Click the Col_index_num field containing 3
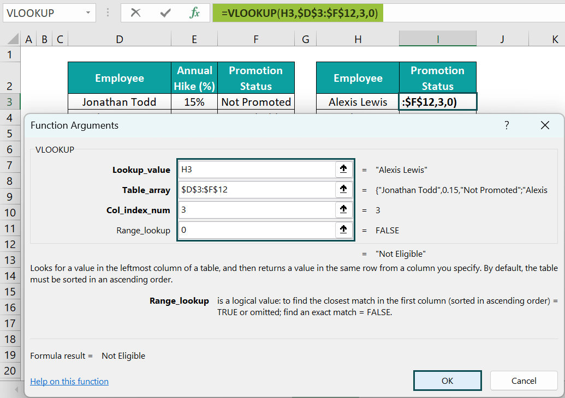Viewport: 565px width, 398px height. [257, 209]
